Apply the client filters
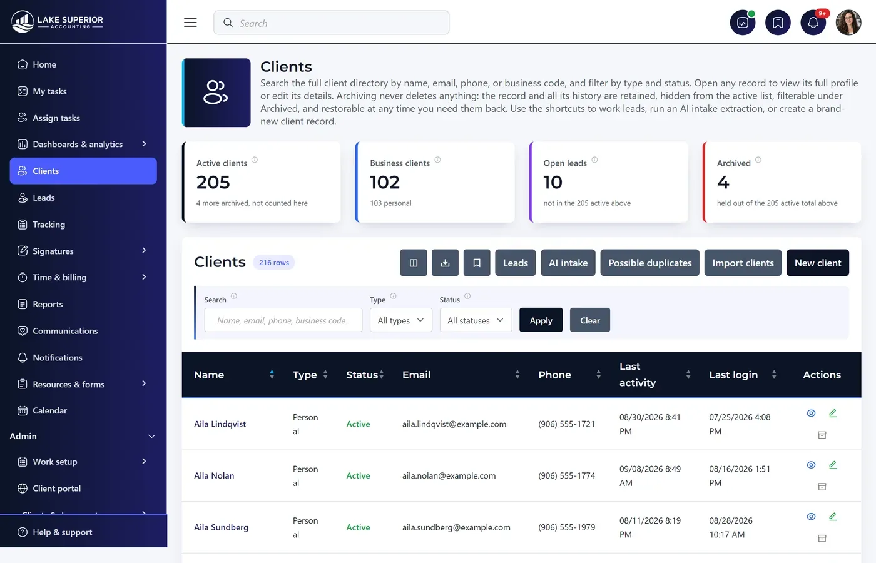The width and height of the screenshot is (876, 563). (541, 320)
